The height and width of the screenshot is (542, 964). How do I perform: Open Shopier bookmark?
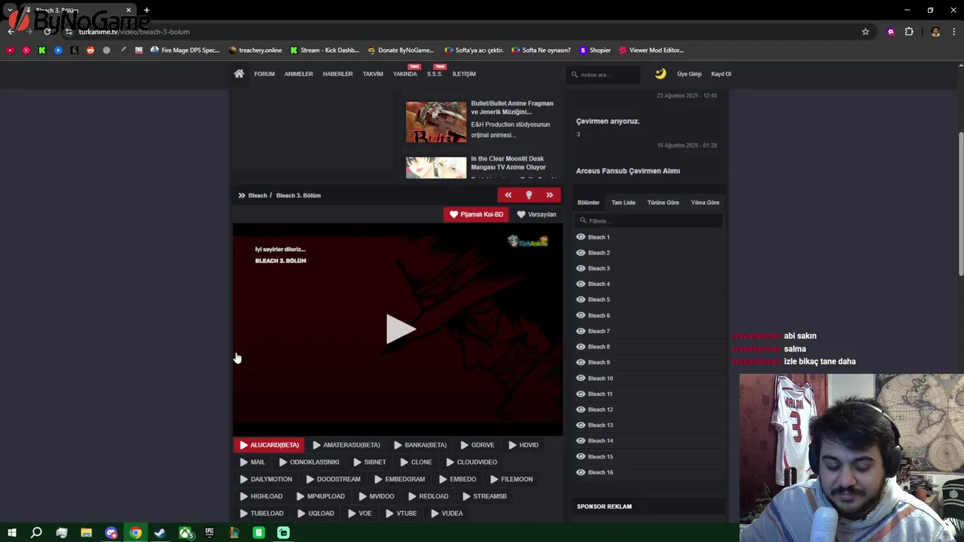tap(594, 50)
